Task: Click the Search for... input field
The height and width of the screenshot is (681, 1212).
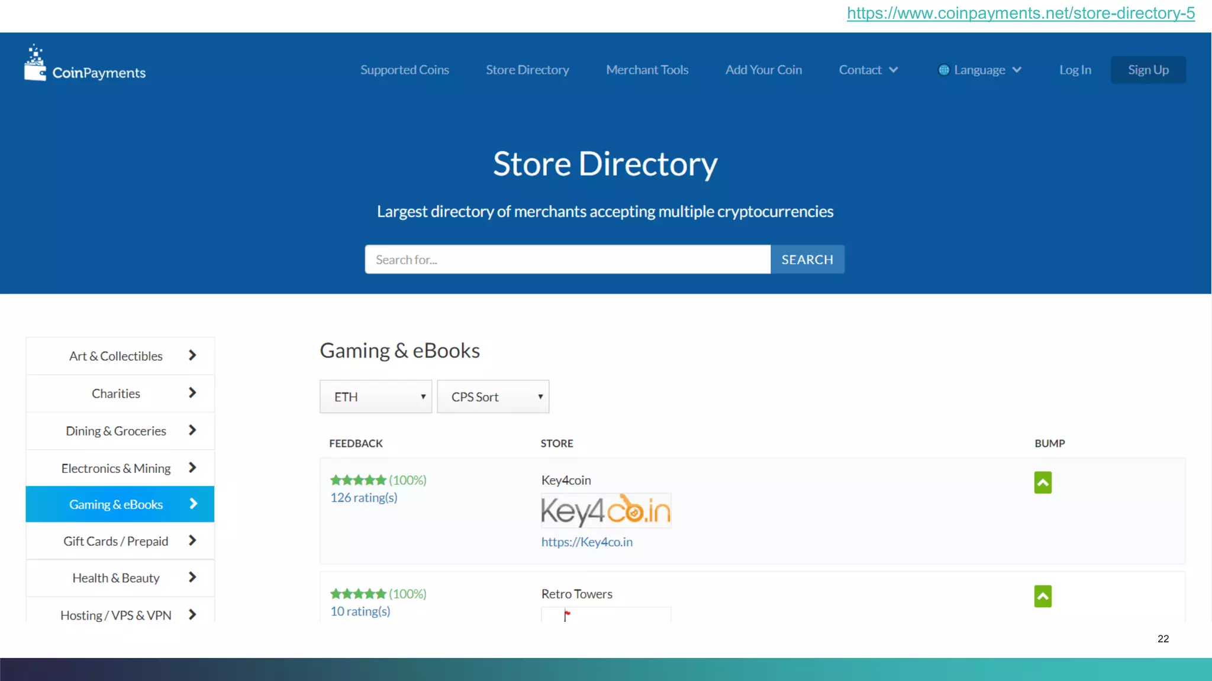Action: [568, 260]
